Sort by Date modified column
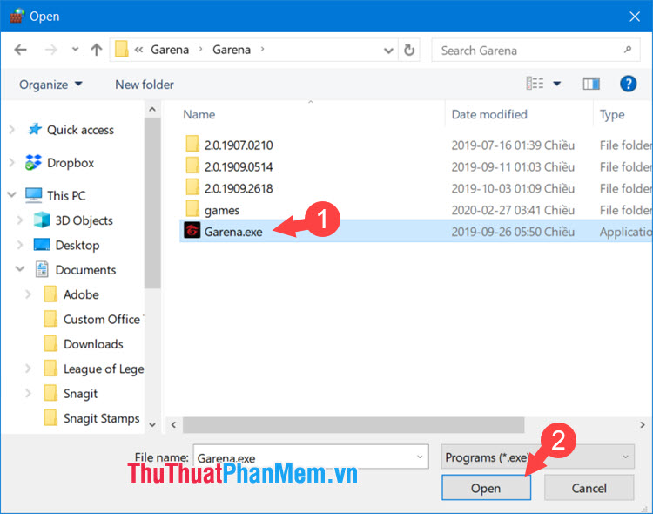Image resolution: width=653 pixels, height=514 pixels. (489, 114)
